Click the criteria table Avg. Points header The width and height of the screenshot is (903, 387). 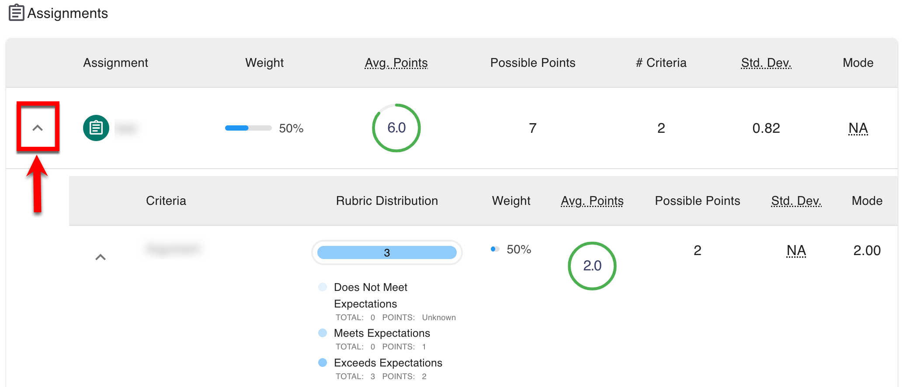592,201
